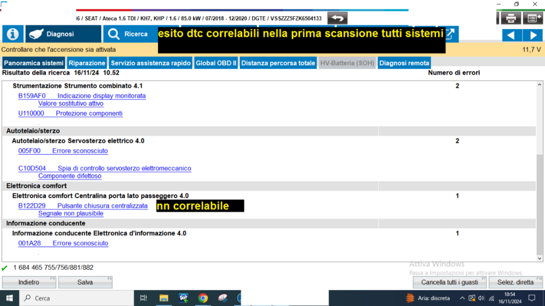This screenshot has width=545, height=306.
Task: Select the Panoramica sistemi tab
Action: pyautogui.click(x=34, y=63)
